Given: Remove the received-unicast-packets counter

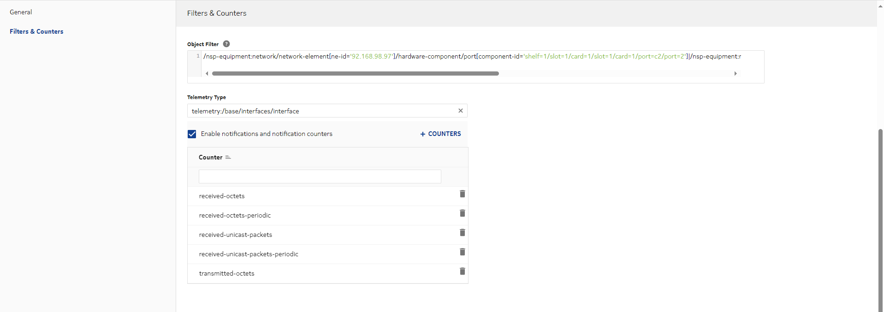Looking at the screenshot, I should [462, 233].
